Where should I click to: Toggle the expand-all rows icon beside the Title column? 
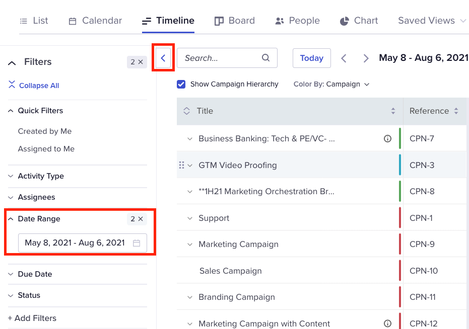186,111
